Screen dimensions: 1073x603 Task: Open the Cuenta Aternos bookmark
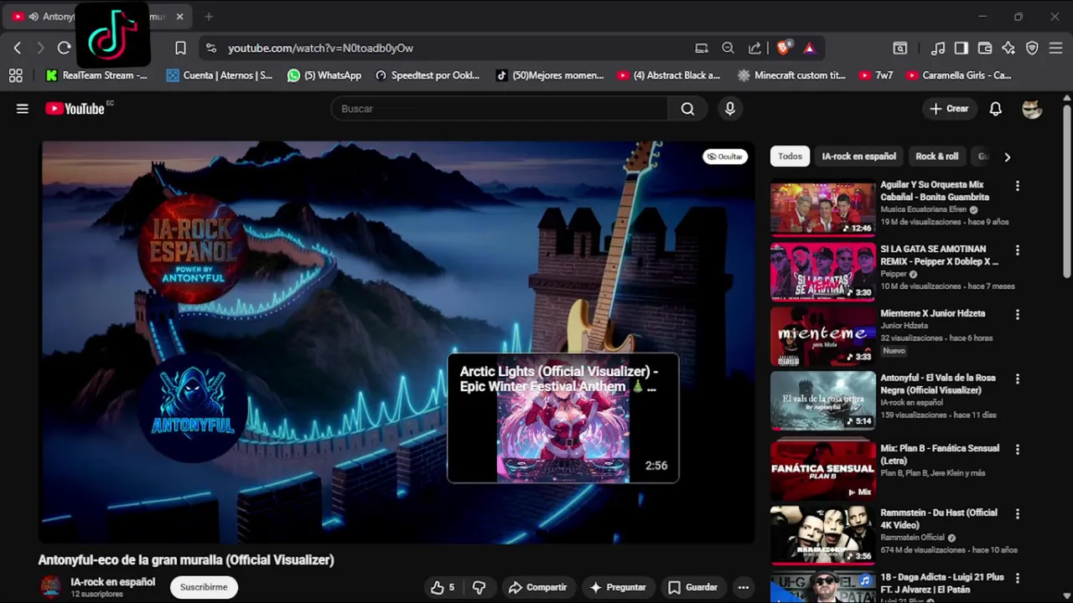point(220,75)
